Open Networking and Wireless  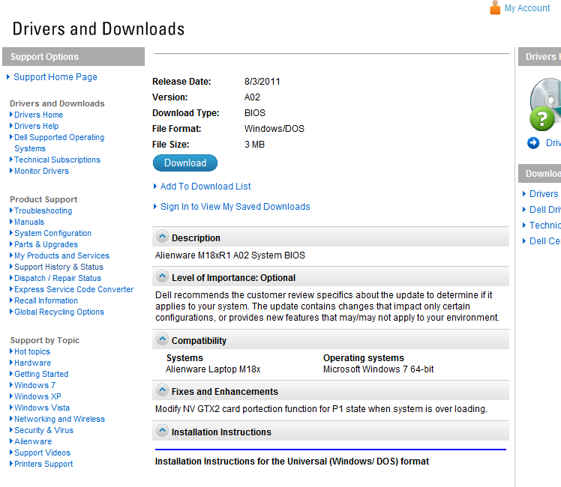60,419
